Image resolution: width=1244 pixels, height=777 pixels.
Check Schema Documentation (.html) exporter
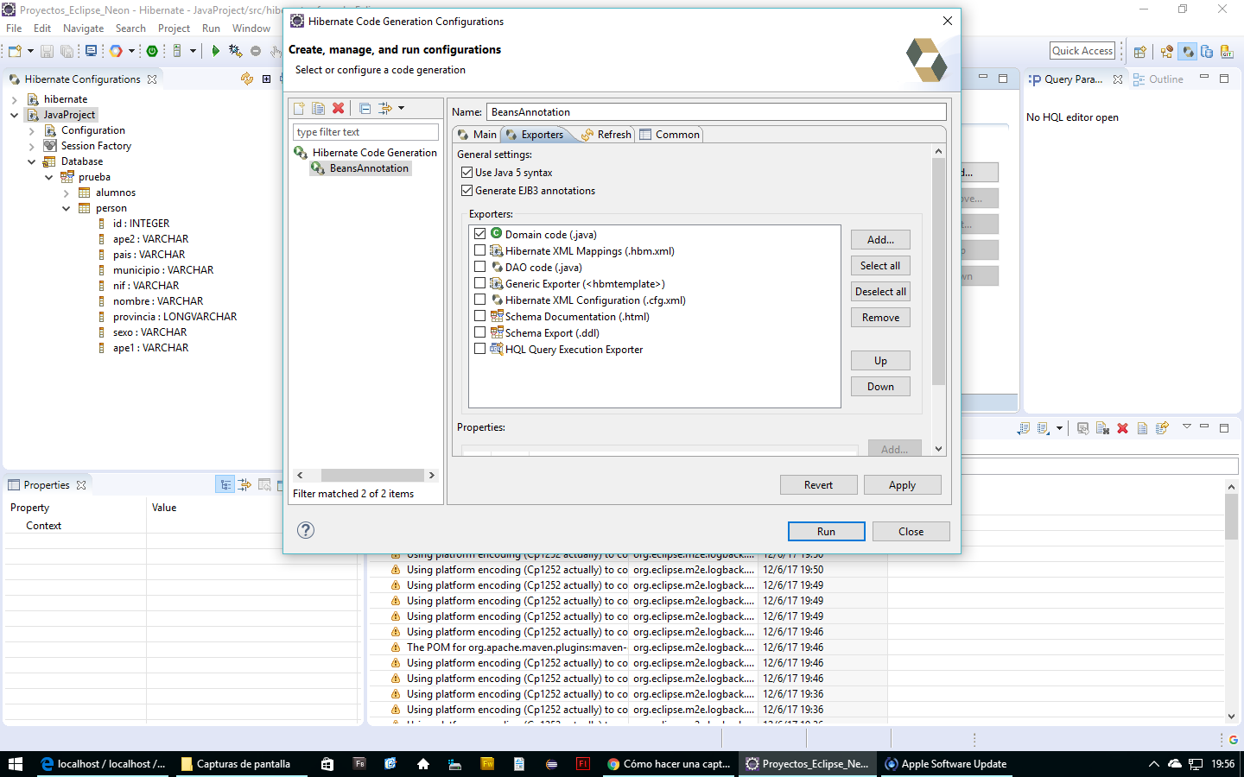[x=480, y=316]
